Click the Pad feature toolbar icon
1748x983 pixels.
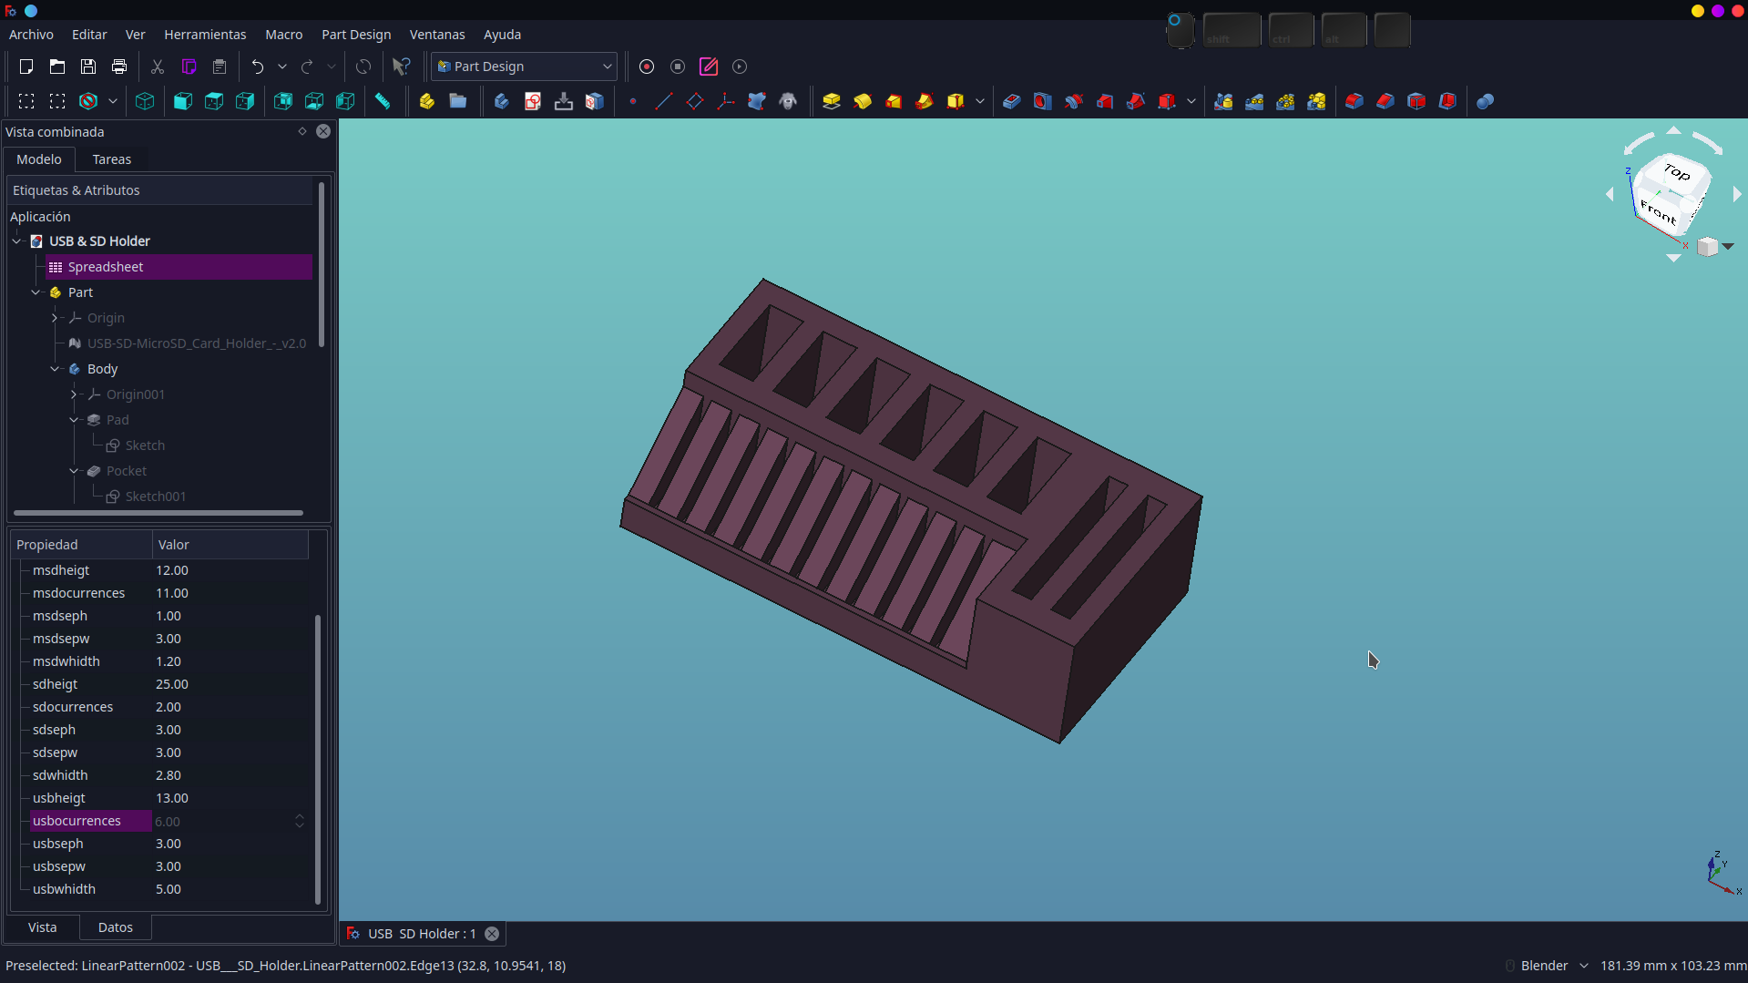point(832,101)
